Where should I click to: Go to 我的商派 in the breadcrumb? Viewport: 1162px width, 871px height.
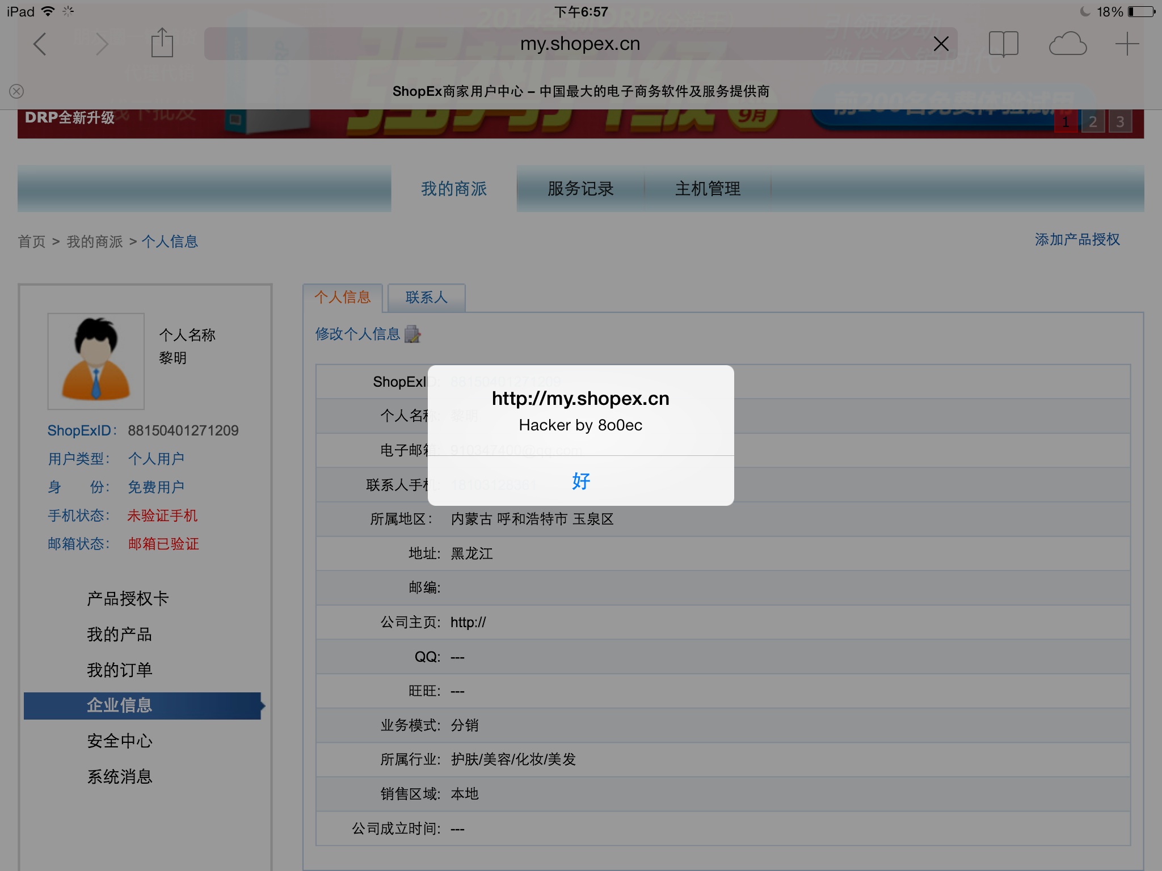(95, 242)
